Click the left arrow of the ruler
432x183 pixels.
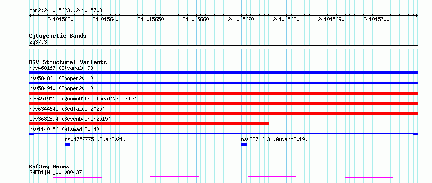[30, 16]
